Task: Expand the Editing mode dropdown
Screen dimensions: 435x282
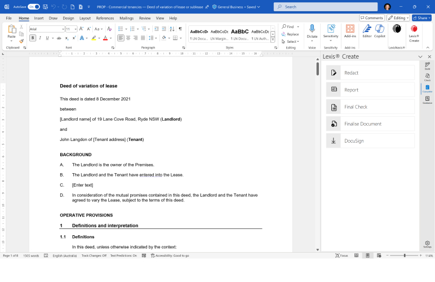Action: (x=398, y=18)
